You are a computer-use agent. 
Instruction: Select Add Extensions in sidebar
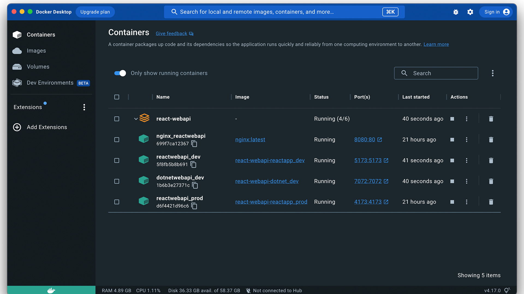[x=47, y=127]
